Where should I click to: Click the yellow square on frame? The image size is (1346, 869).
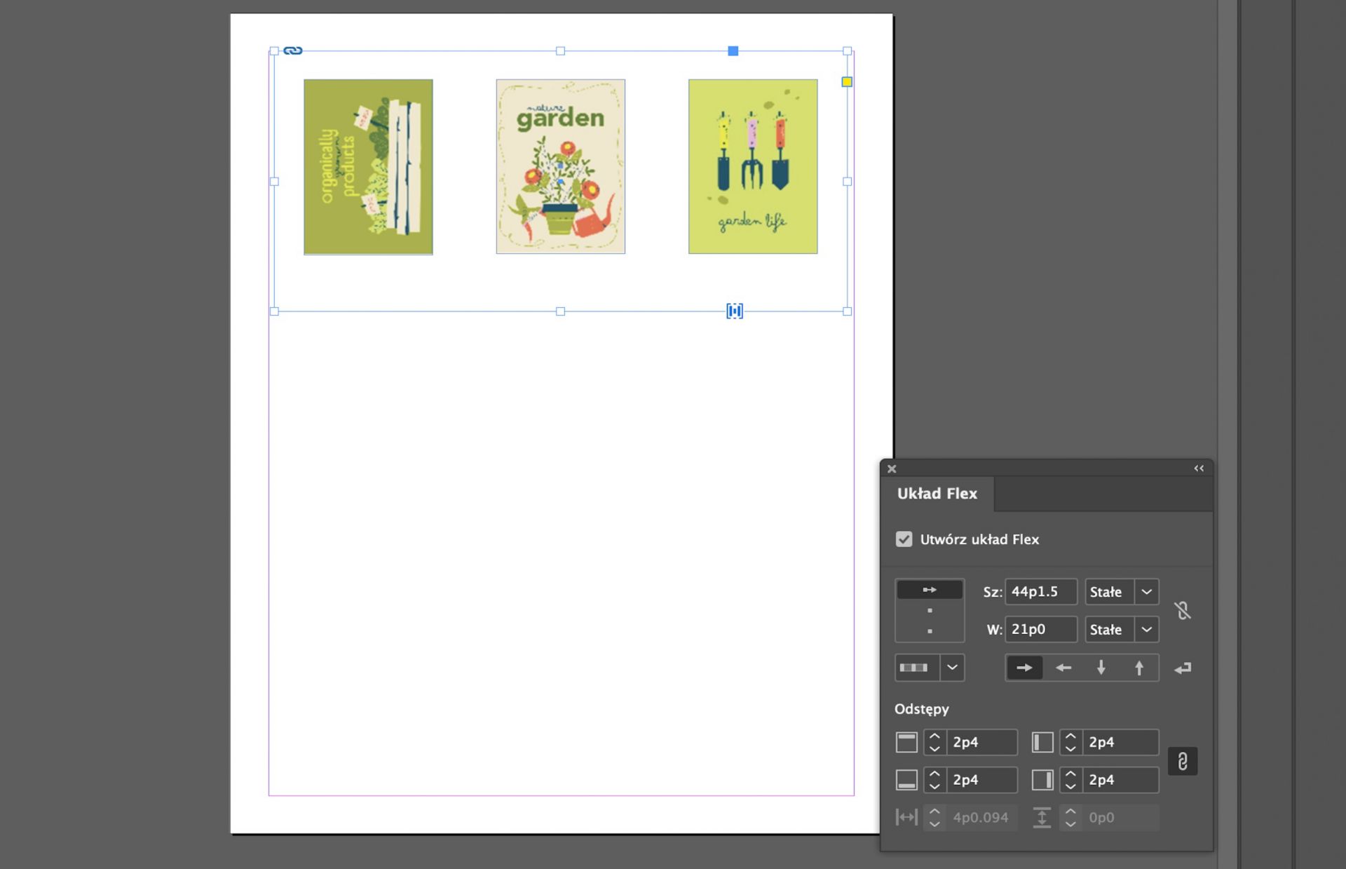pos(847,82)
